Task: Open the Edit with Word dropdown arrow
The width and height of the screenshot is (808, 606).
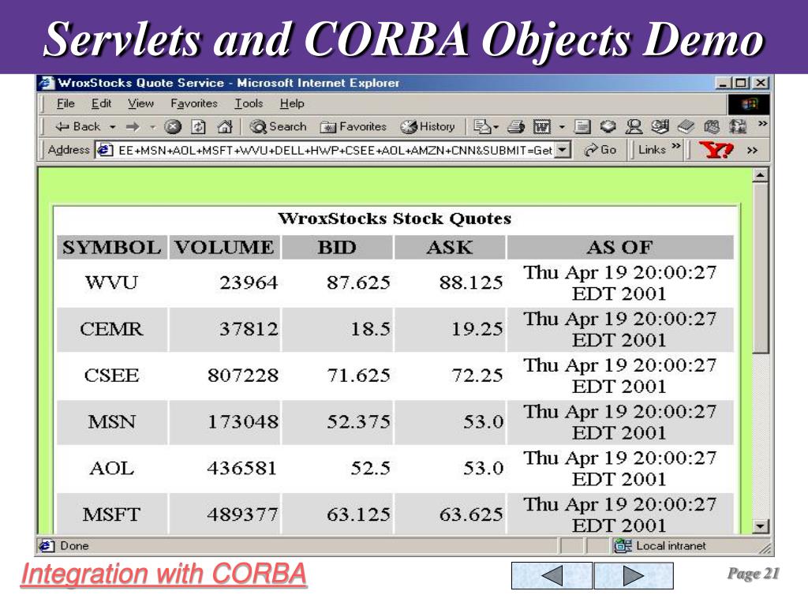Action: (562, 127)
